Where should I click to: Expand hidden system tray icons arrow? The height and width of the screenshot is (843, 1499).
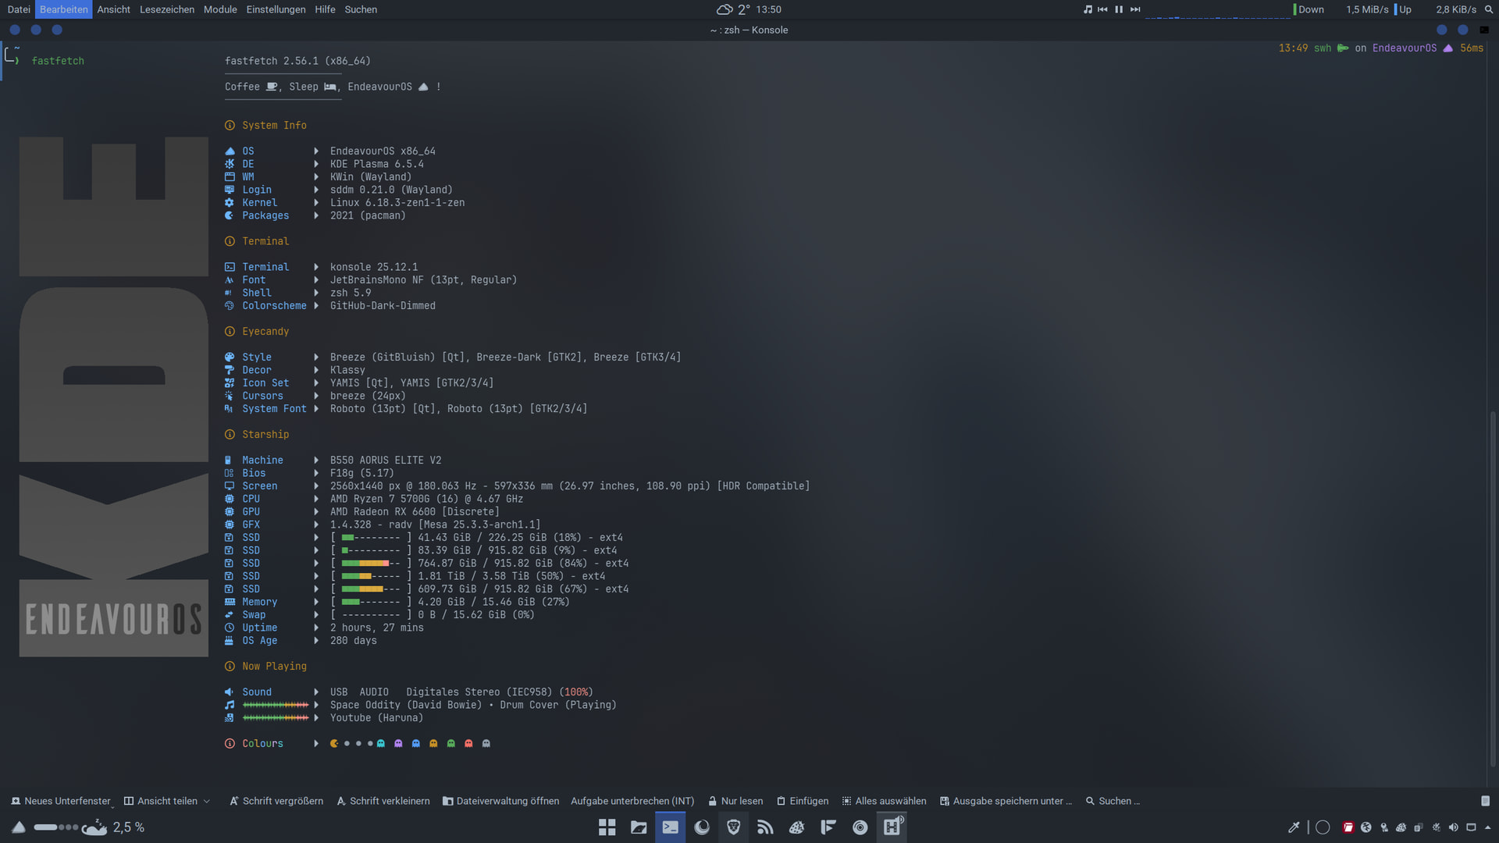(1487, 827)
